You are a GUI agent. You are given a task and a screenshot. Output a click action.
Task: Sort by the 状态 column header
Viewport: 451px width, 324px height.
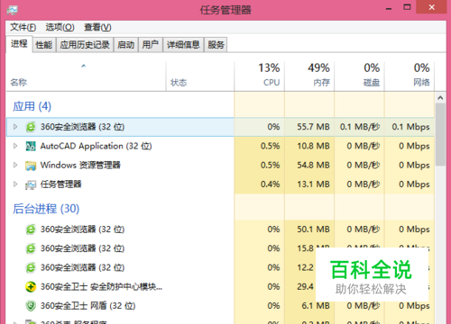(200, 76)
